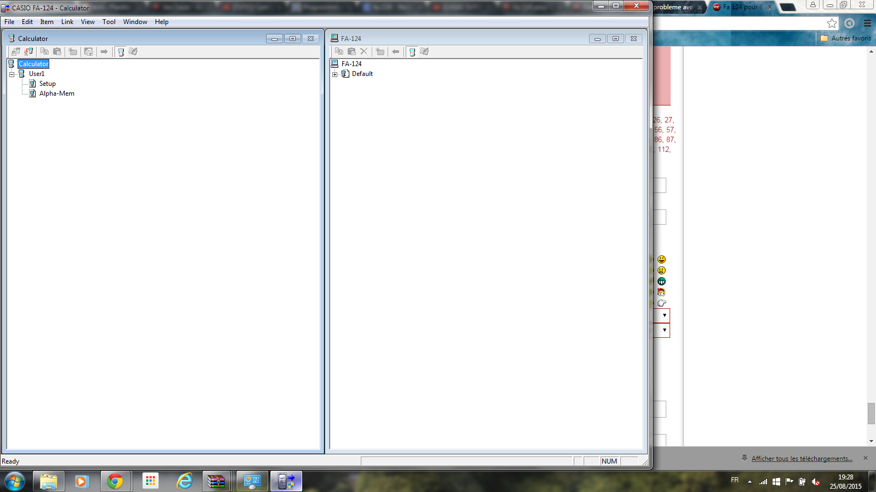Close the Chrome downloads bar
Image resolution: width=876 pixels, height=492 pixels.
click(866, 458)
